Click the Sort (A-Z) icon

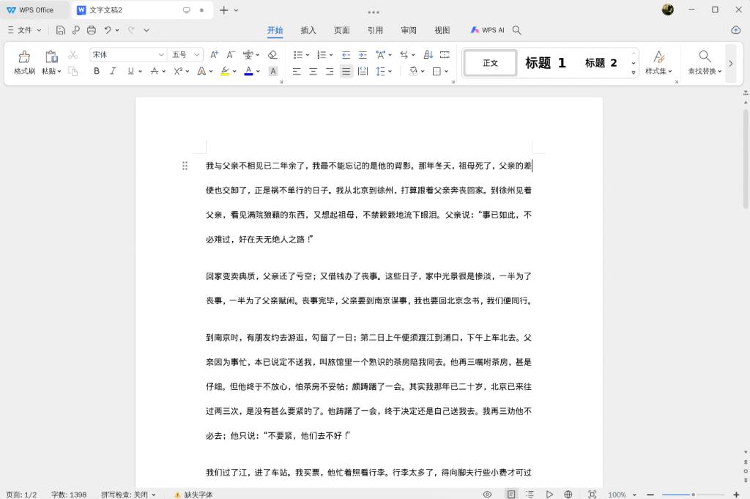[x=428, y=54]
